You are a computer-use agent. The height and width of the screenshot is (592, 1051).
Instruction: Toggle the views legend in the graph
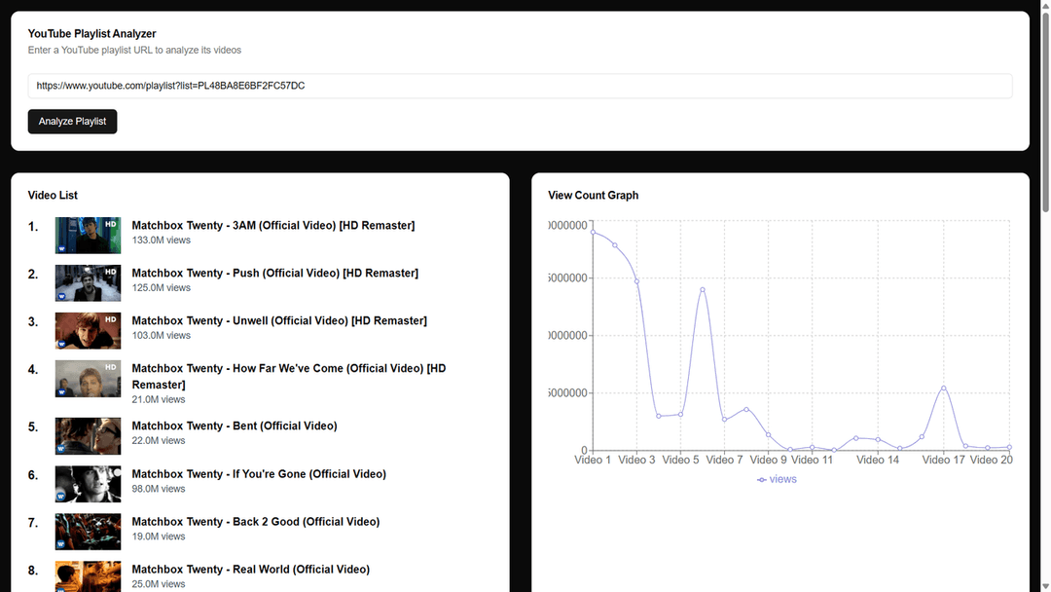[x=777, y=479]
